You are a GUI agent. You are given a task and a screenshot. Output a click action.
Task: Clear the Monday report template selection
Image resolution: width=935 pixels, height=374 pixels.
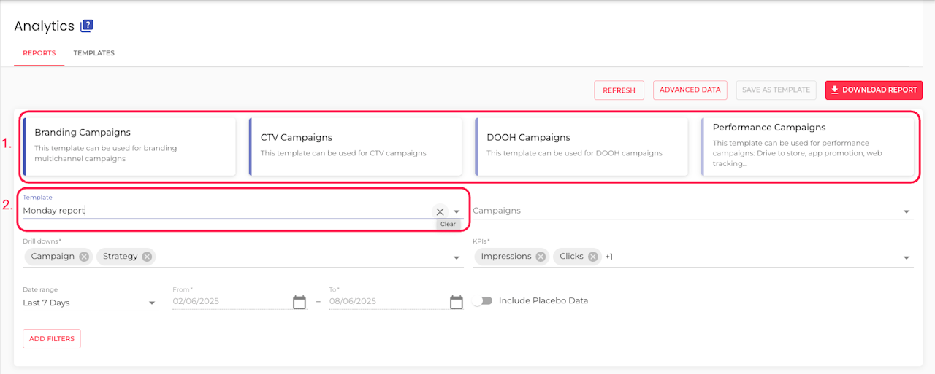(440, 211)
